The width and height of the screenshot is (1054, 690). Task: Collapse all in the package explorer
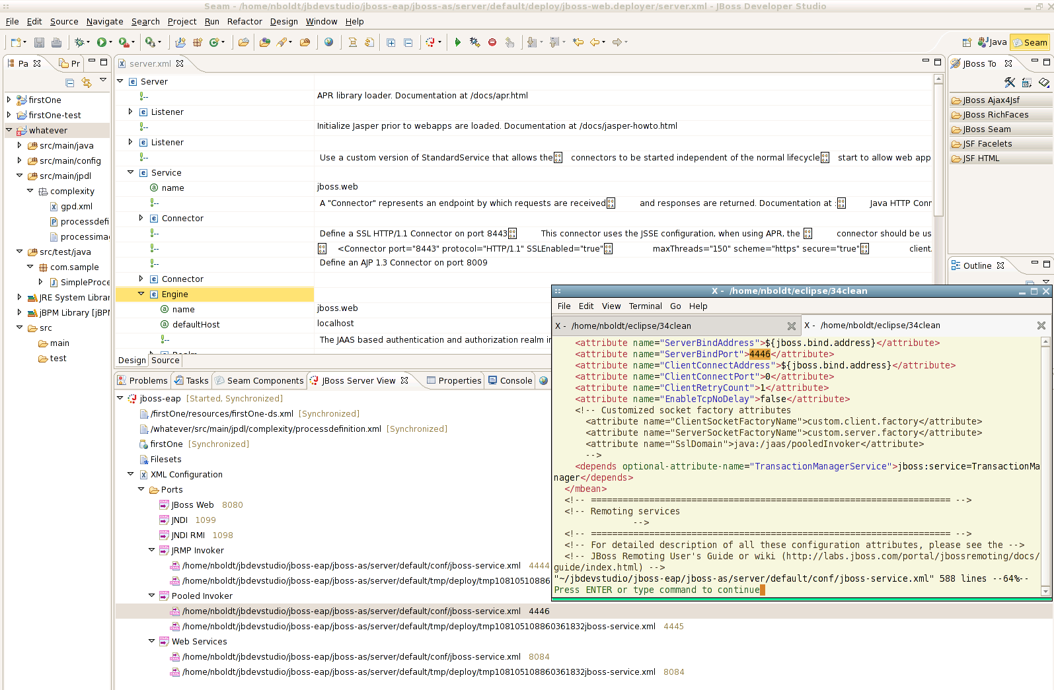70,83
